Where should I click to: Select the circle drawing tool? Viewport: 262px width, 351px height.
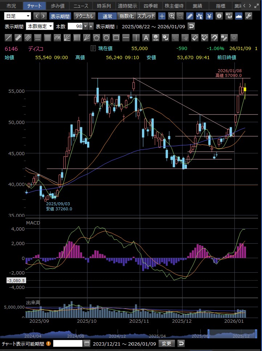pyautogui.click(x=106, y=37)
